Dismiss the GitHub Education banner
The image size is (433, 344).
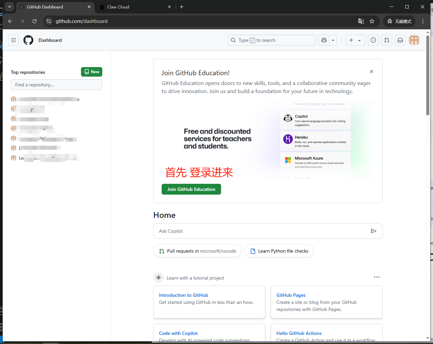pos(371,71)
